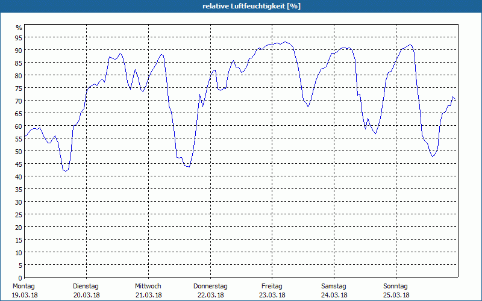Select the x-axis label 'Sonntag'
The image size is (482, 301).
point(396,287)
